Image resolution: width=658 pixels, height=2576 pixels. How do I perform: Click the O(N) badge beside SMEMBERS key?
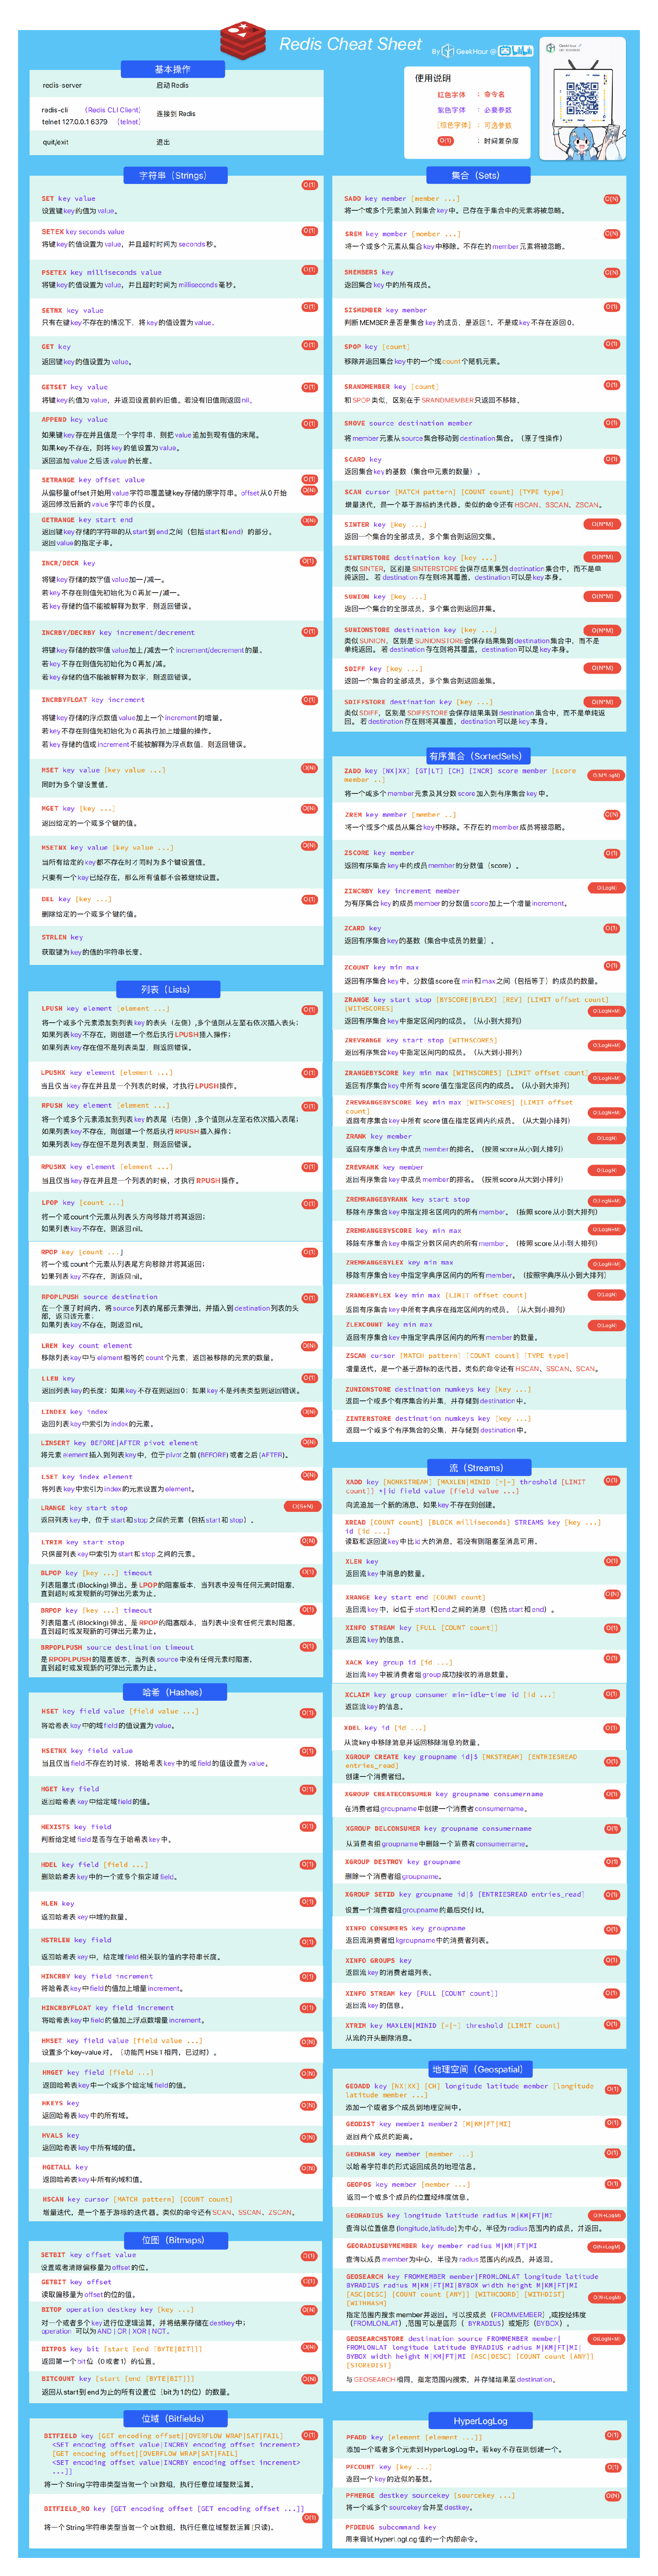click(x=611, y=272)
